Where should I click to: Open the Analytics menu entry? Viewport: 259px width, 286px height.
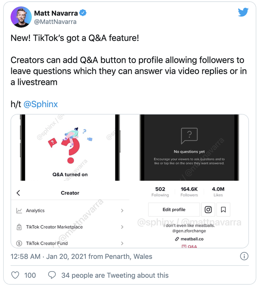pos(35,211)
